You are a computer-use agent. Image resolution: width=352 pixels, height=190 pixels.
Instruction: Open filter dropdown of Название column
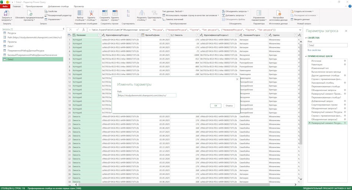99,35
